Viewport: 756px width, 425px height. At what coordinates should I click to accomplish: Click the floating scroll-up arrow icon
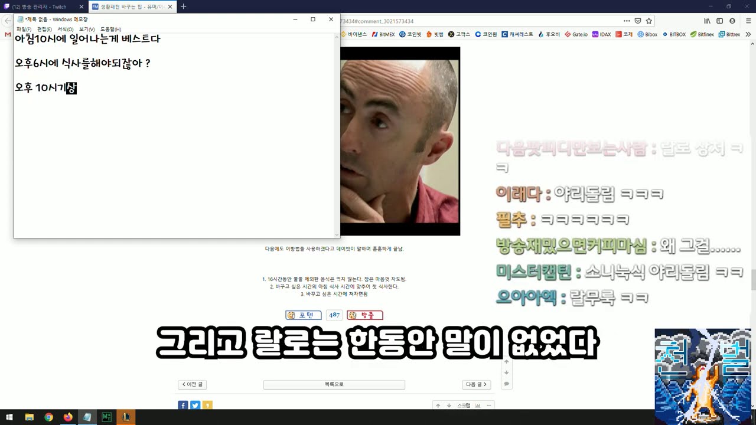(506, 362)
